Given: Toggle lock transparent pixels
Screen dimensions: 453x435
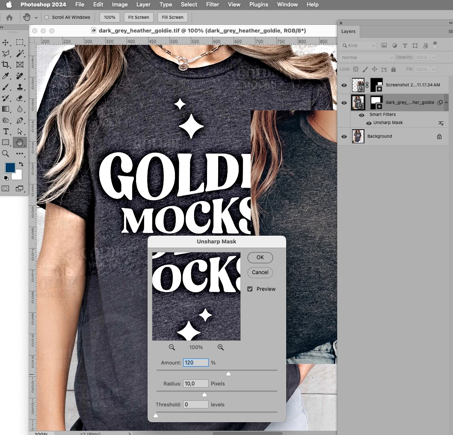Looking at the screenshot, I should 356,69.
